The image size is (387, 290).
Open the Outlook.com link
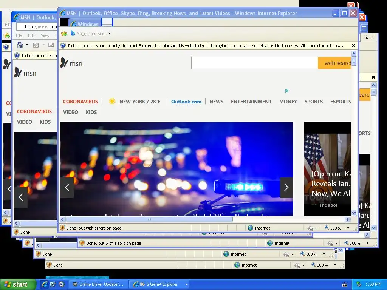(x=186, y=102)
